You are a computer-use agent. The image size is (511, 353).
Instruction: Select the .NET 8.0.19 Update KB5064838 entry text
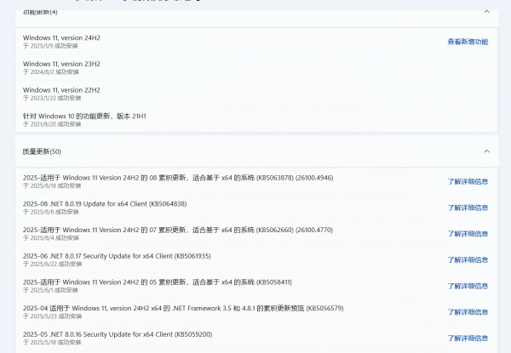tap(105, 203)
